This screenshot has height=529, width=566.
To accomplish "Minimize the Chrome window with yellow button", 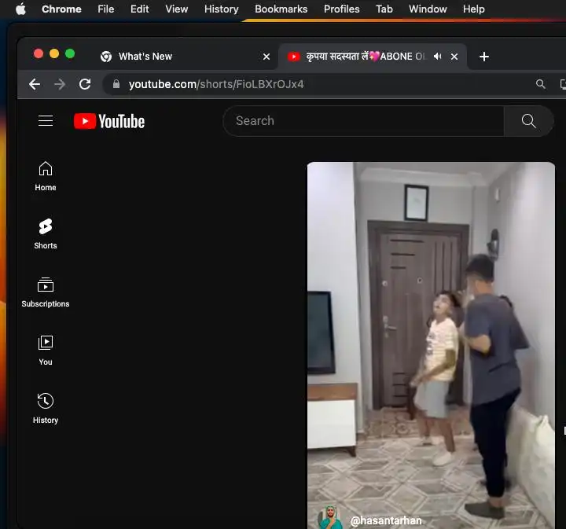I will (54, 53).
